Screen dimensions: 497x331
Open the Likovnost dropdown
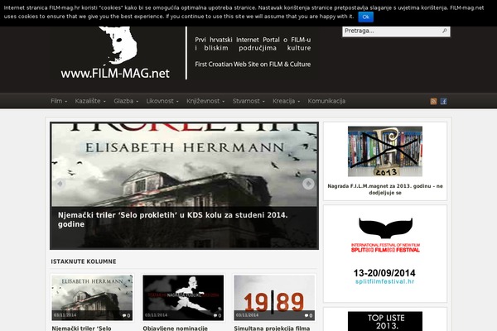point(162,101)
